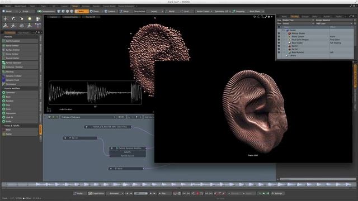This screenshot has height=201, width=358.
Task: Open the schematic Workspace dropdown
Action: point(88,117)
